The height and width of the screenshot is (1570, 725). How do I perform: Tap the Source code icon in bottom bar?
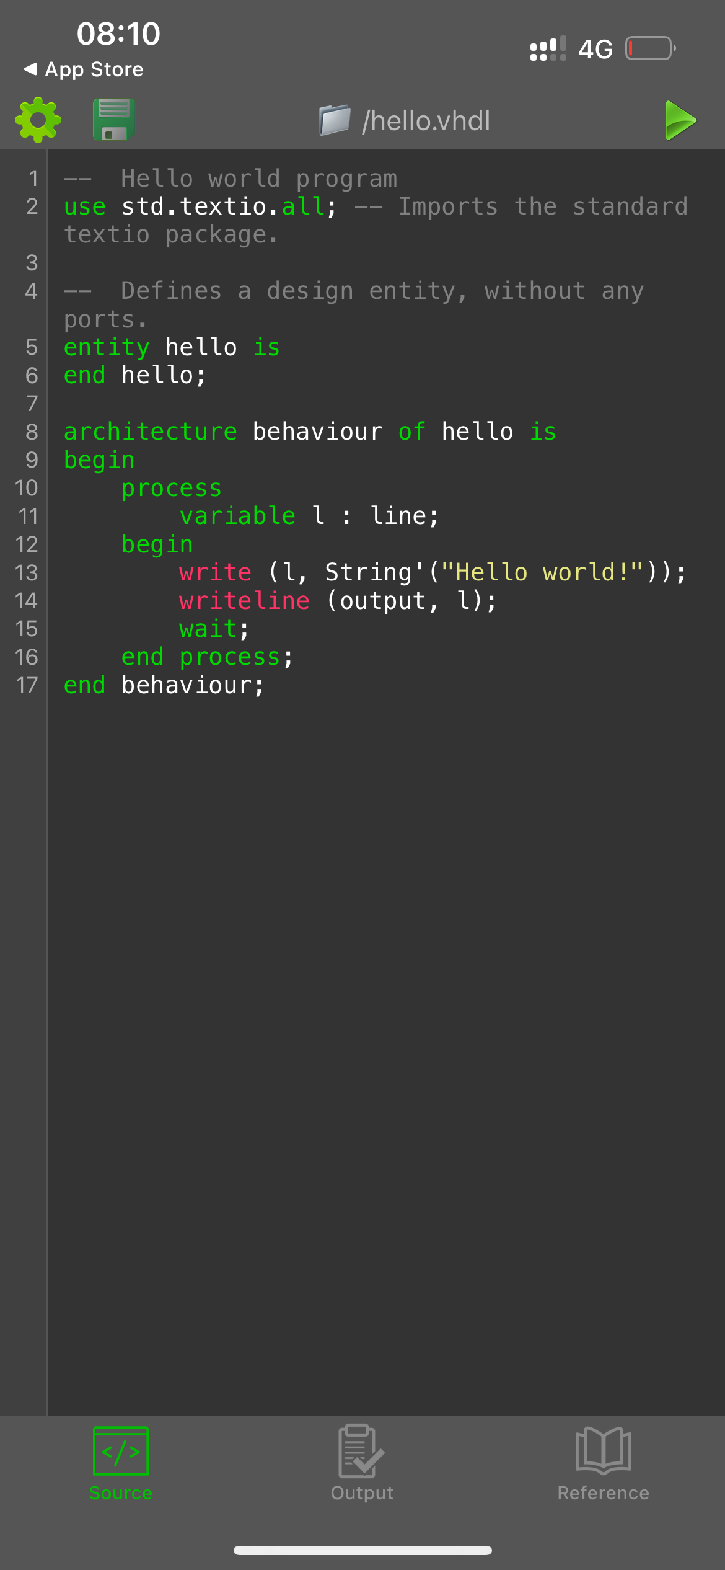click(x=120, y=1451)
